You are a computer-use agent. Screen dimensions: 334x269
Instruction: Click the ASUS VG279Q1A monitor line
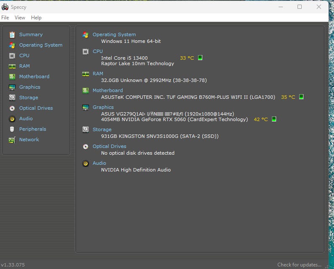[168, 114]
